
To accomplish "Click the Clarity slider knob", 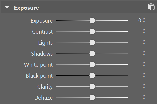I will pyautogui.click(x=92, y=86).
